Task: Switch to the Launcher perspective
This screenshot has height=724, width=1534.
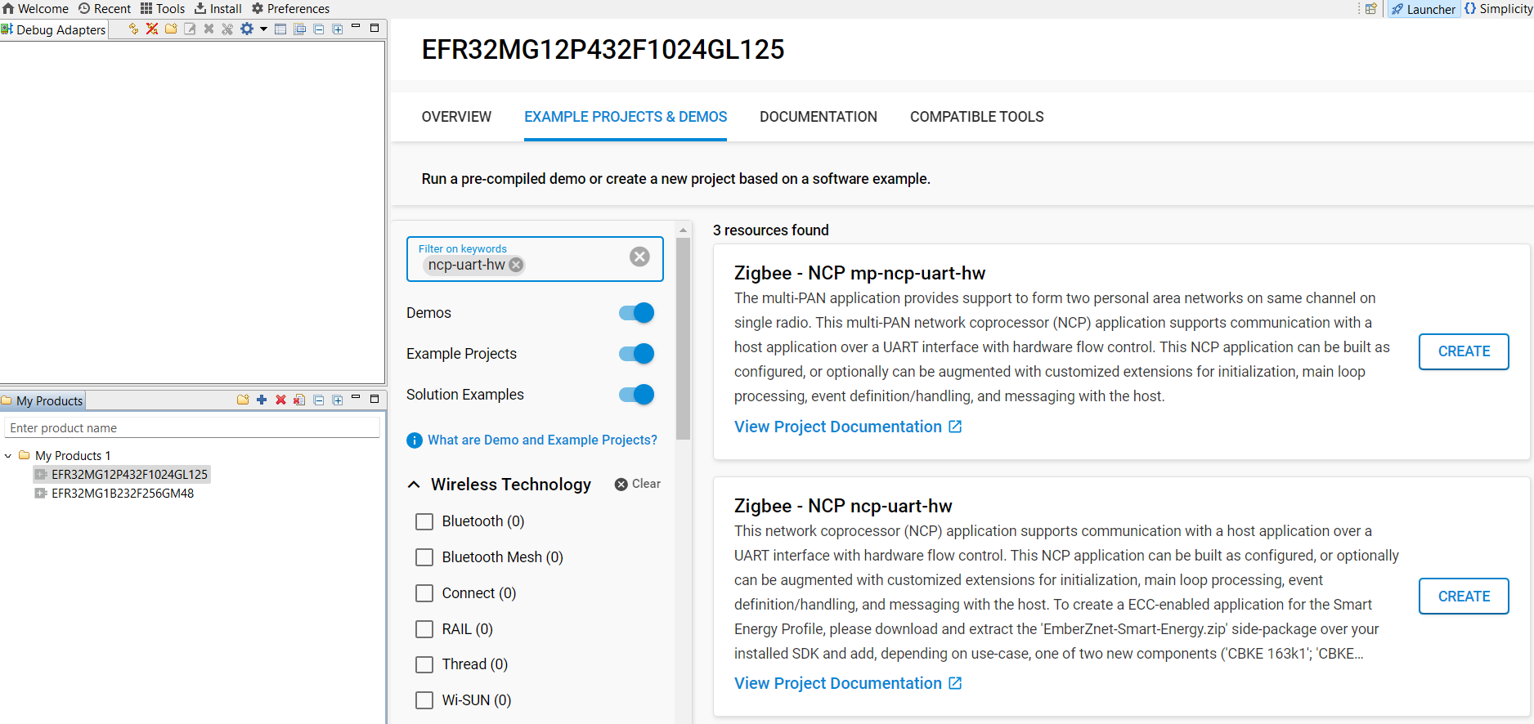Action: click(1424, 9)
